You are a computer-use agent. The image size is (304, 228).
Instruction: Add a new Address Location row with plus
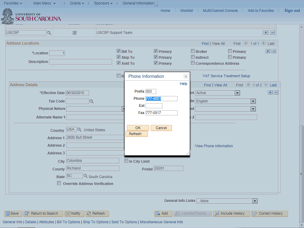(268, 51)
